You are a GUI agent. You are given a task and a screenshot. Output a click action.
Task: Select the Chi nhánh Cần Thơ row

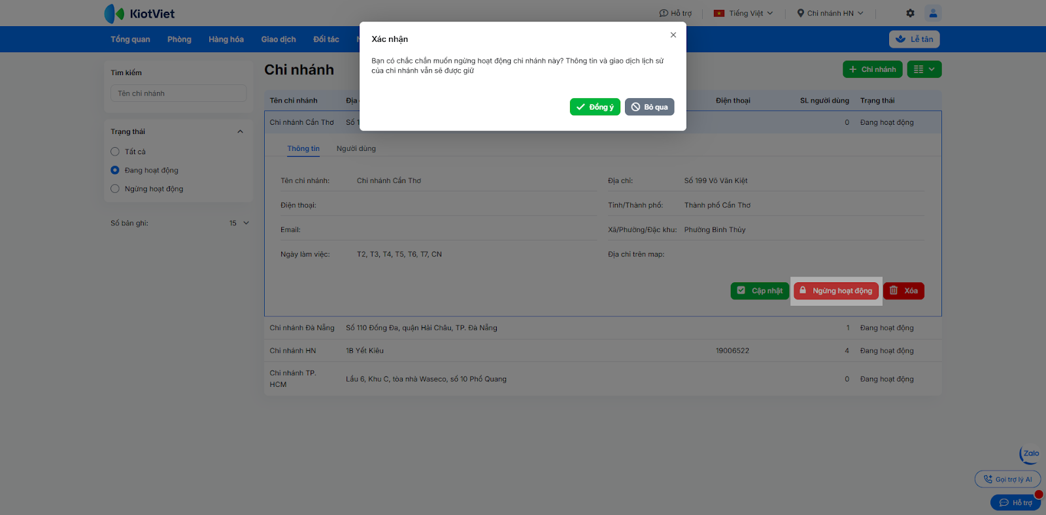[603, 122]
